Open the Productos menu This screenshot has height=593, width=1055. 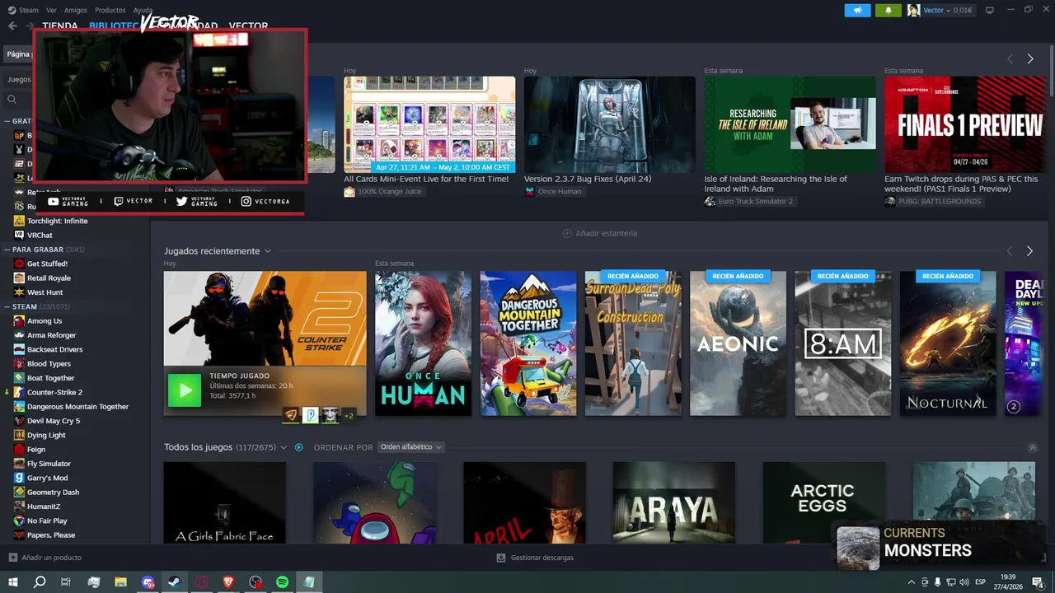click(x=110, y=10)
